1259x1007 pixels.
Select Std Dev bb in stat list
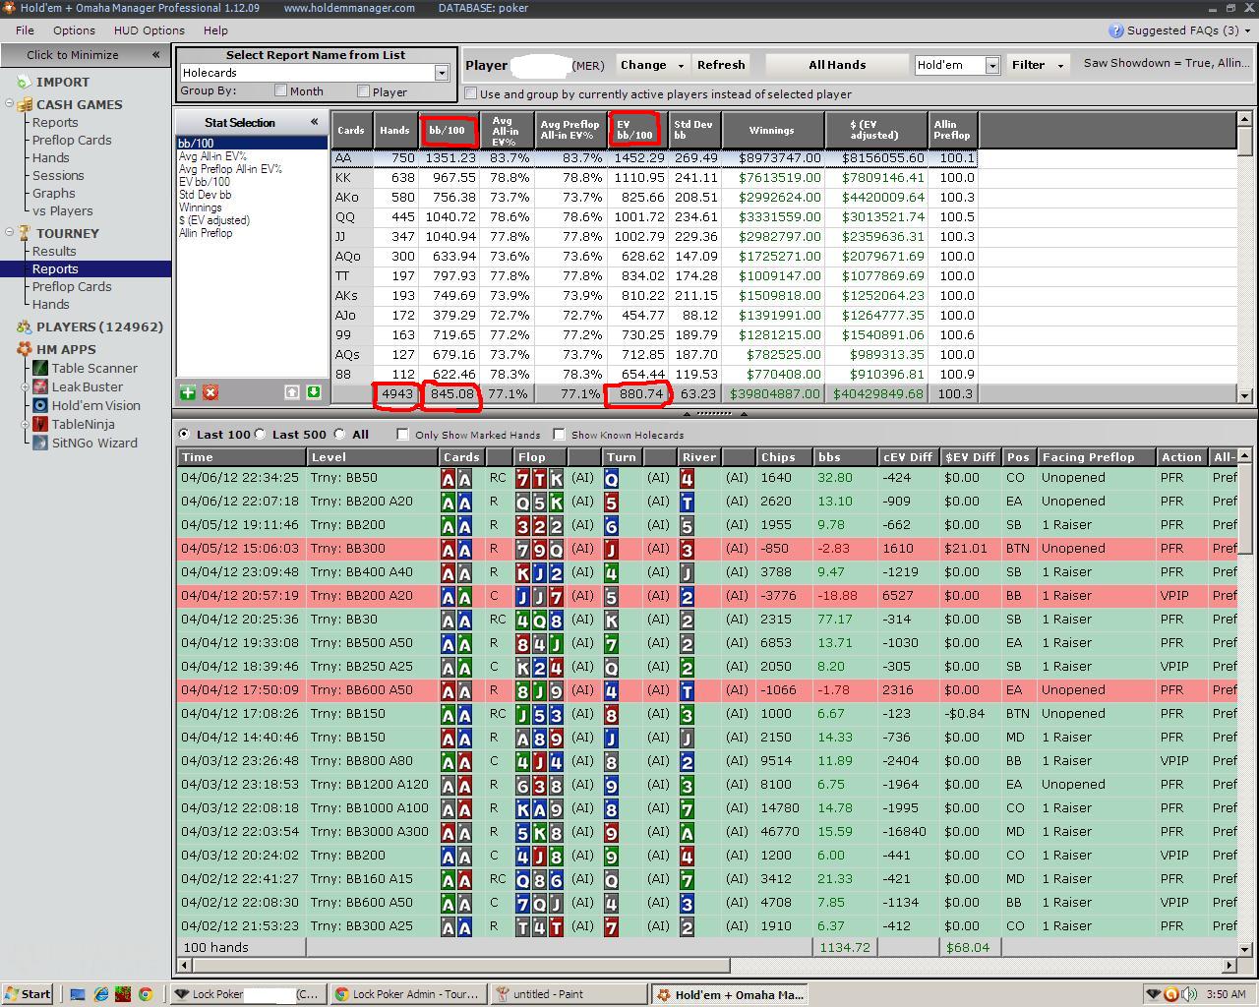tap(205, 195)
